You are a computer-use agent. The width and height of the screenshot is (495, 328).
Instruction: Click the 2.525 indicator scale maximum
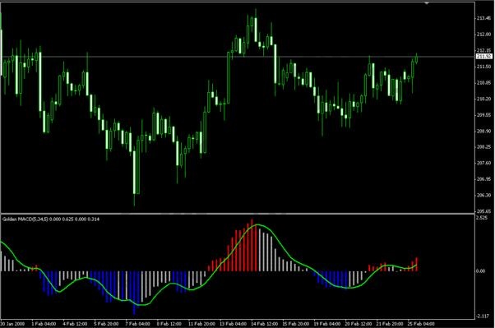(483, 218)
